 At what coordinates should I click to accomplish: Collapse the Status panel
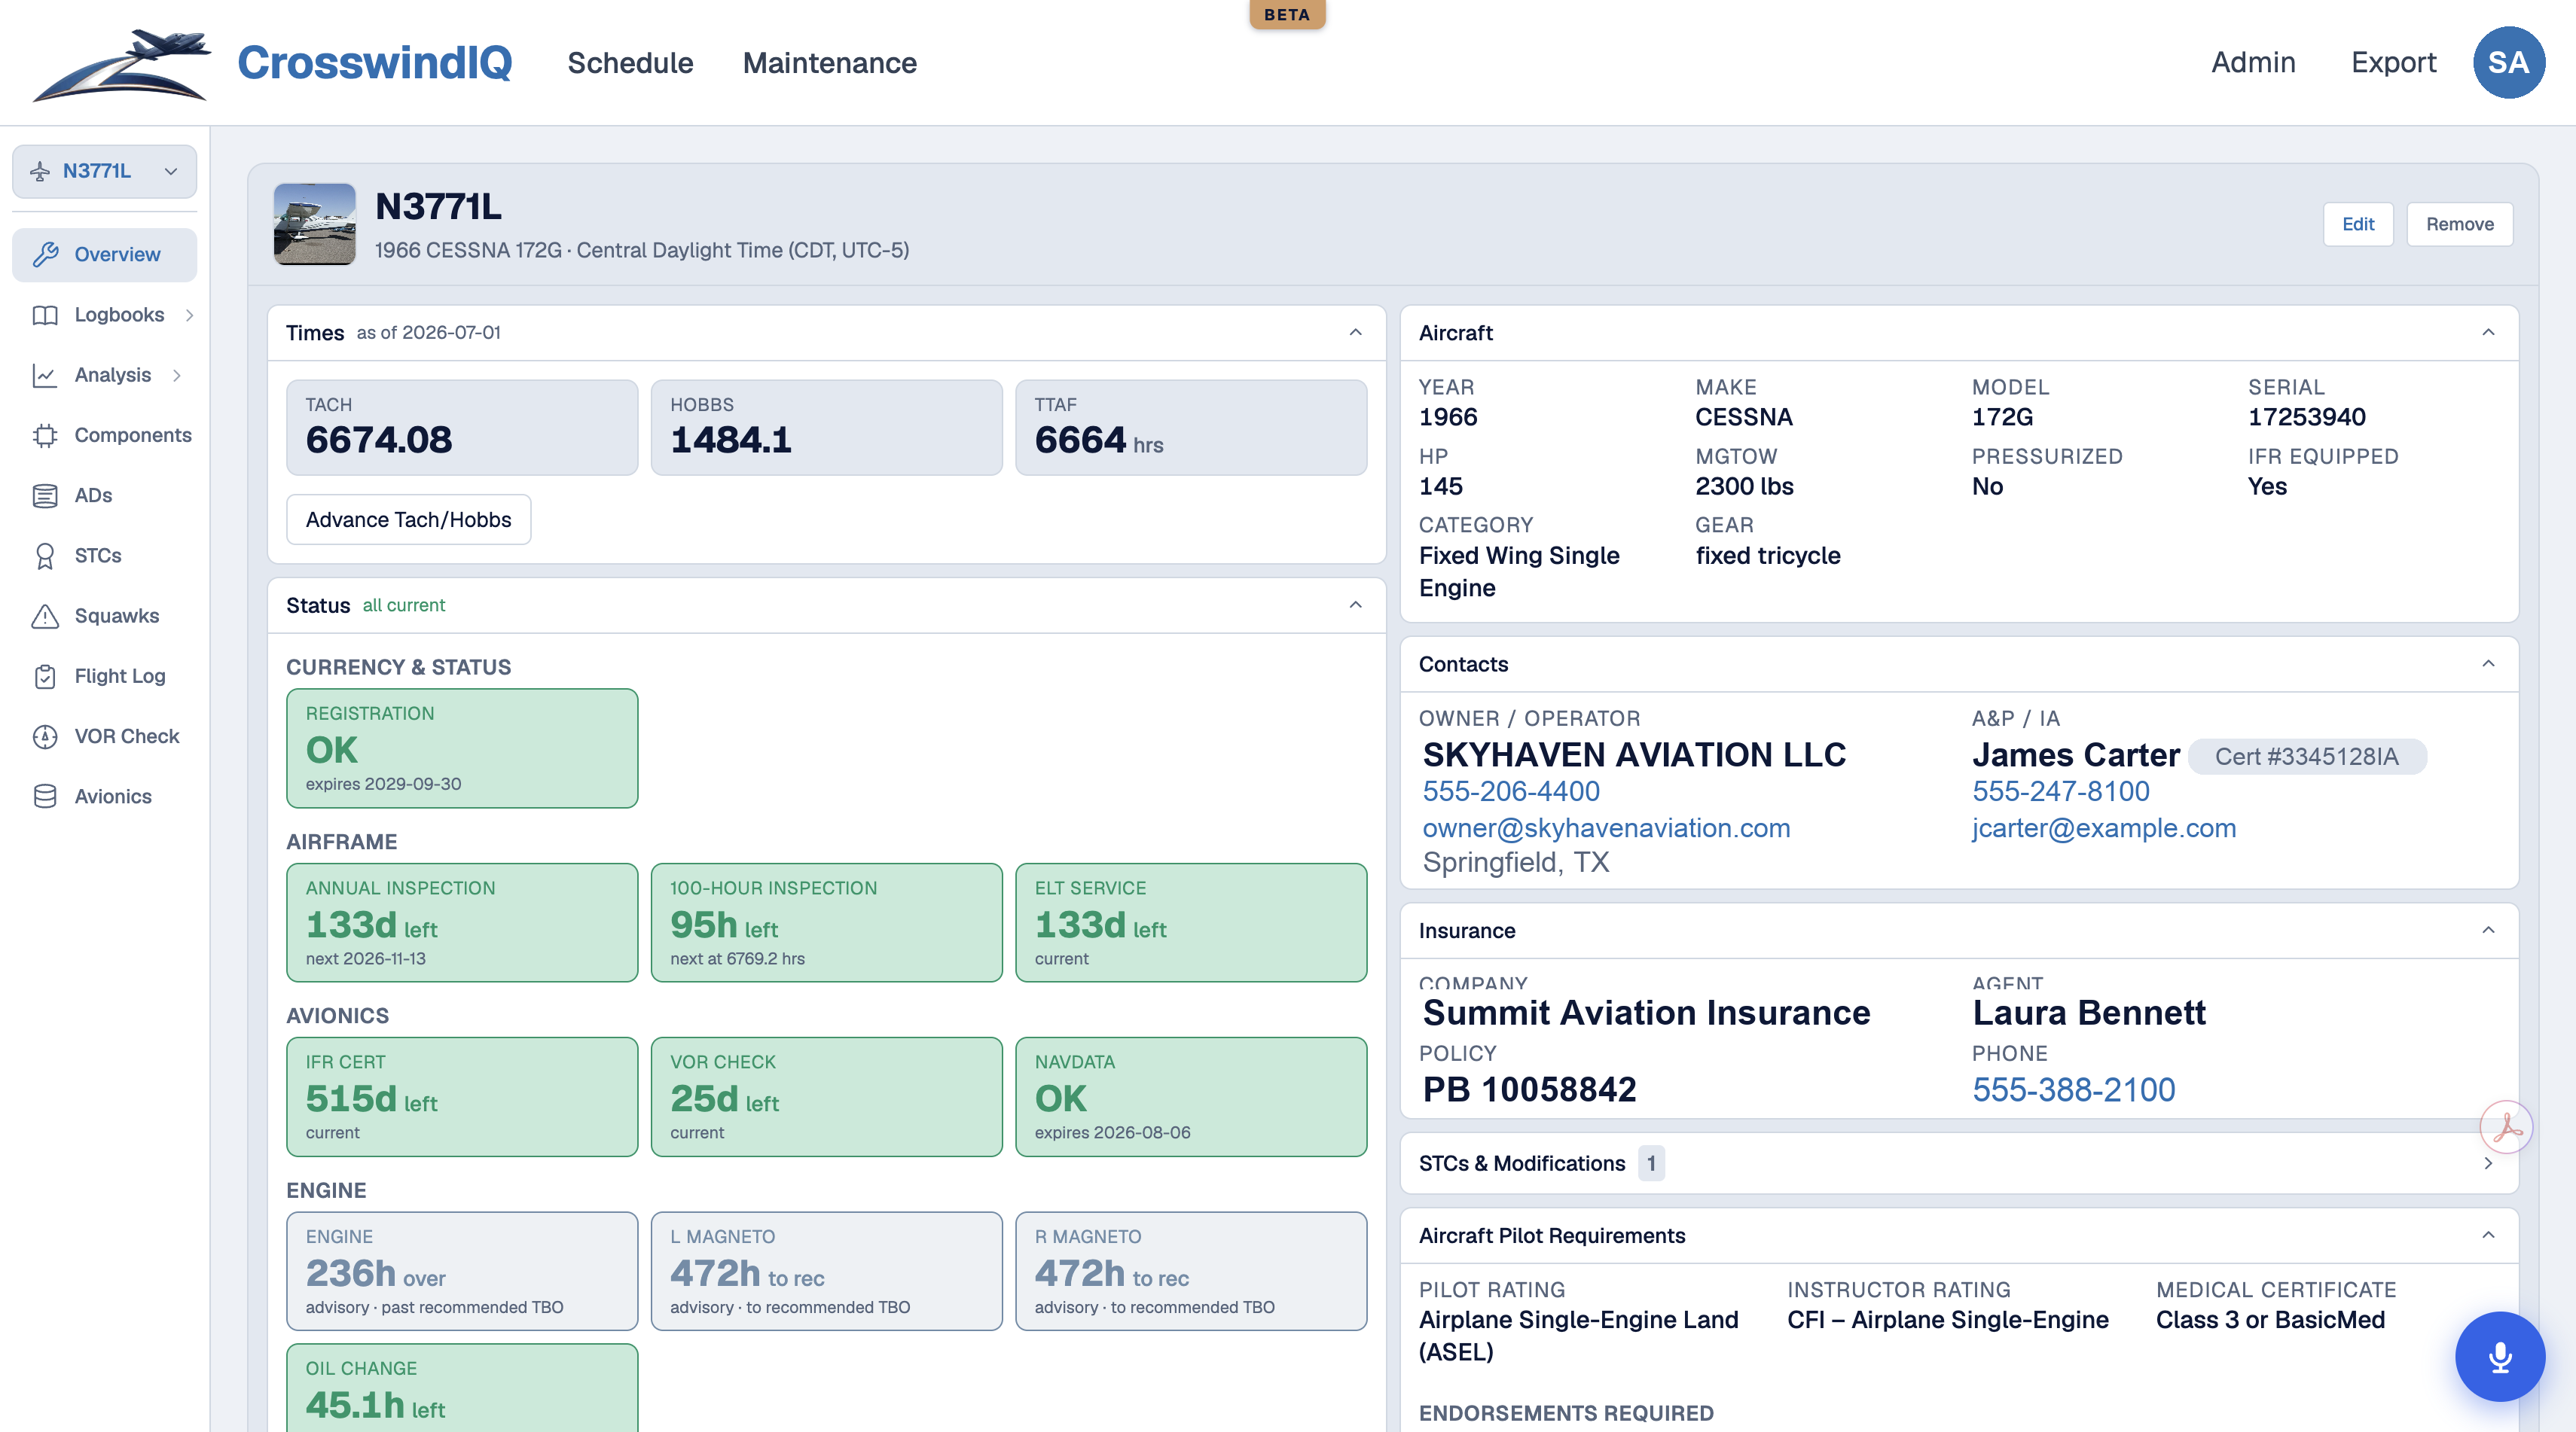pyautogui.click(x=1355, y=605)
